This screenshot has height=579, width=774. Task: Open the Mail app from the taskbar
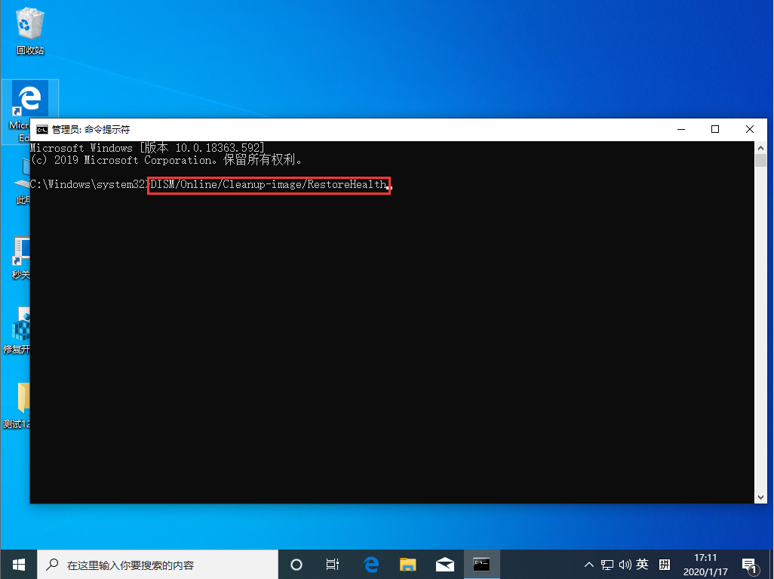coord(444,564)
